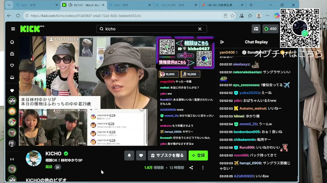This screenshot has height=183, width=327.
Task: Add this page to favorites star
Action: [x=232, y=16]
